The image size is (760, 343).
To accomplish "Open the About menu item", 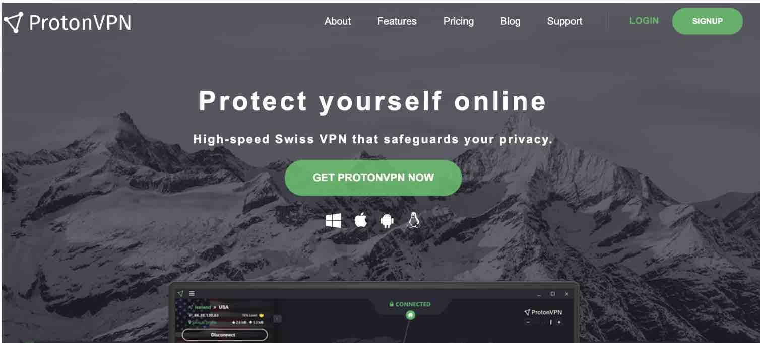I will tap(338, 21).
